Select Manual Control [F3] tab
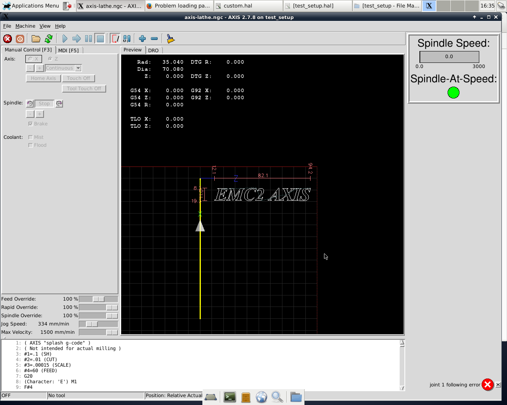Viewport: 507px width, 405px height. coord(28,50)
